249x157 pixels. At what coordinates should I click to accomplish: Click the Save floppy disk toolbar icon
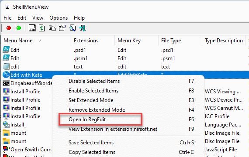(32, 28)
